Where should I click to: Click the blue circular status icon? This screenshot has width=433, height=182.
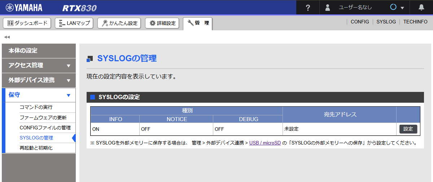tap(393, 7)
